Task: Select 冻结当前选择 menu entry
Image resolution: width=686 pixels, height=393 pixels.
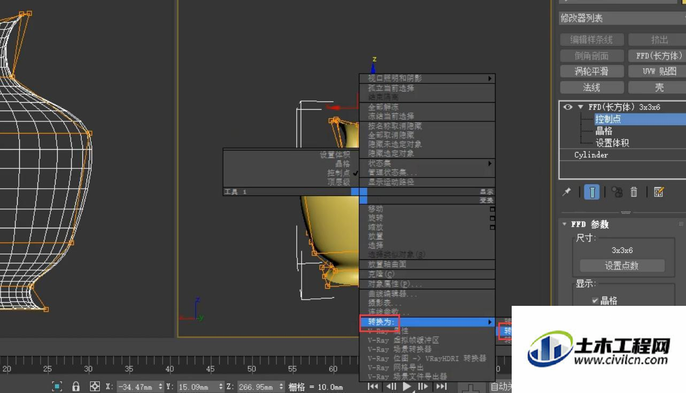Action: tap(427, 116)
